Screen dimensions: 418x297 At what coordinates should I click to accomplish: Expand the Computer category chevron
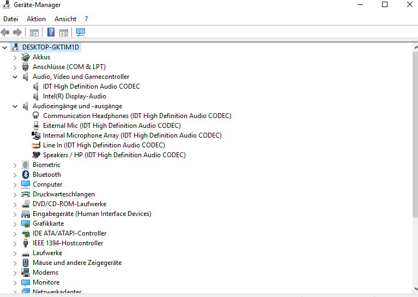click(15, 185)
